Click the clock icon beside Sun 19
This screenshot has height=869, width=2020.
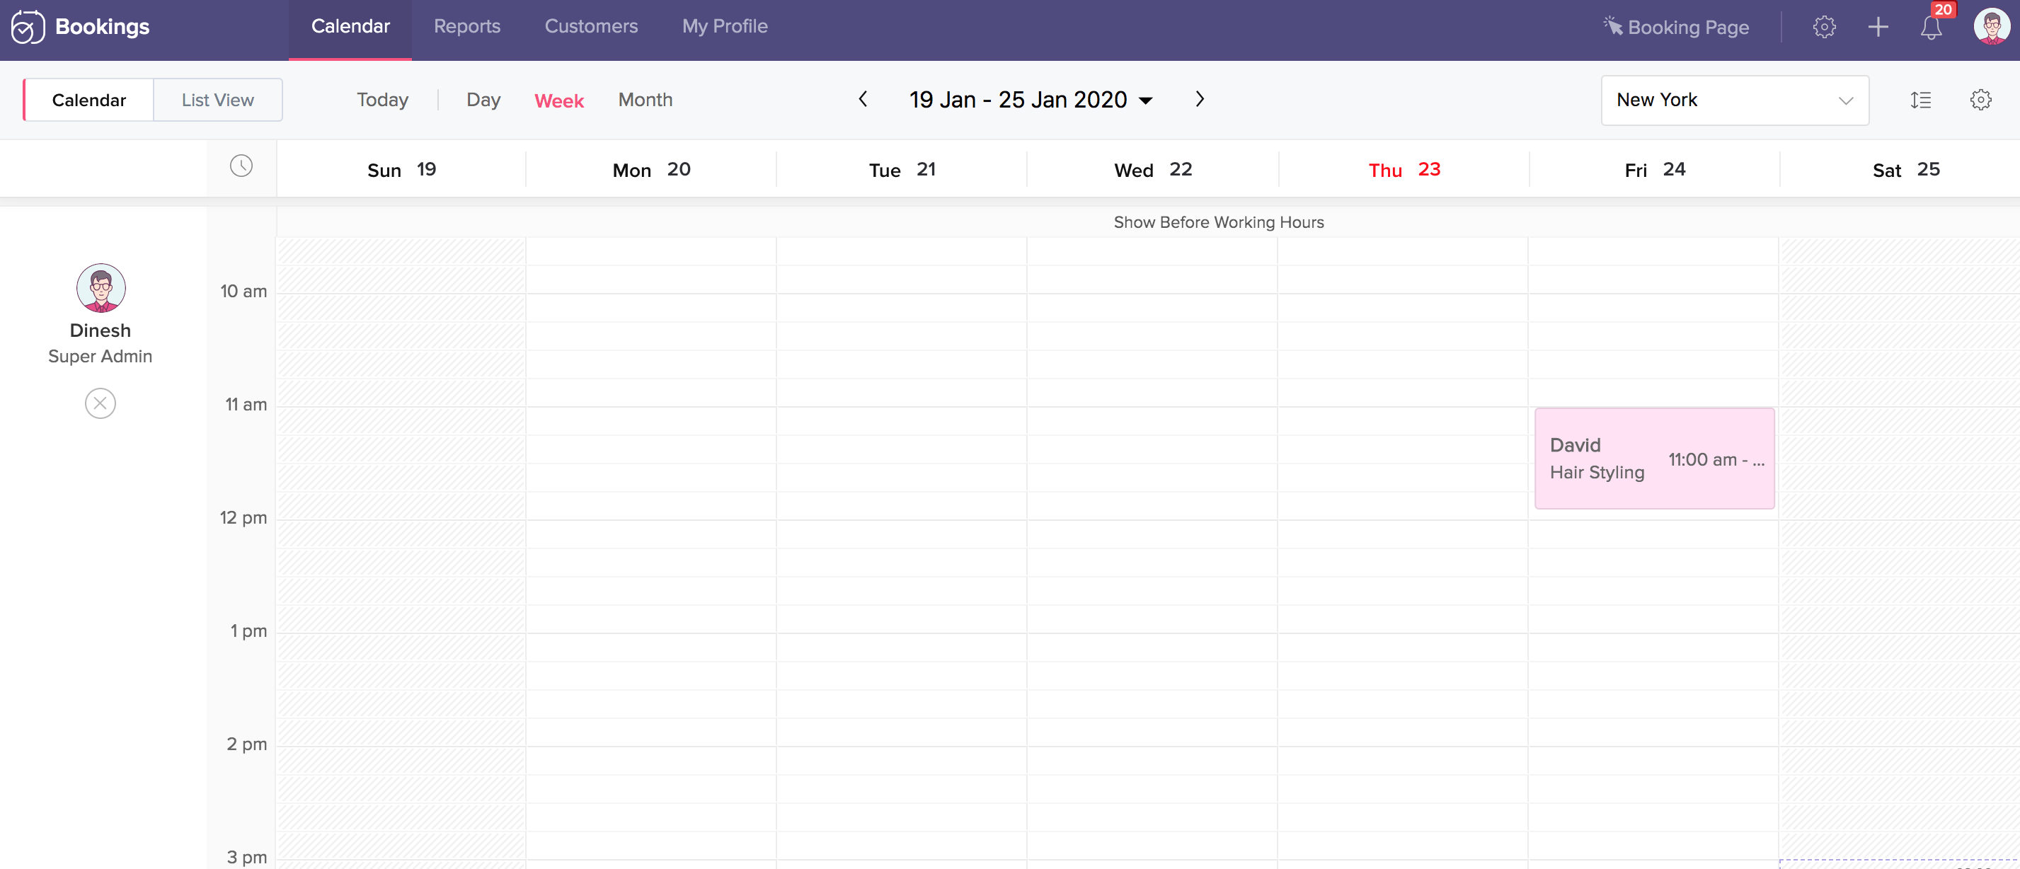pos(241,166)
